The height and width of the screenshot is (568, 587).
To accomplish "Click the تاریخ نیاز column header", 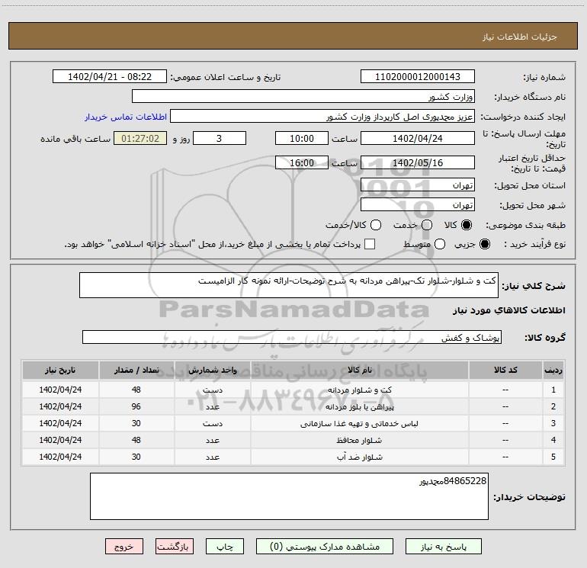I will [x=60, y=371].
